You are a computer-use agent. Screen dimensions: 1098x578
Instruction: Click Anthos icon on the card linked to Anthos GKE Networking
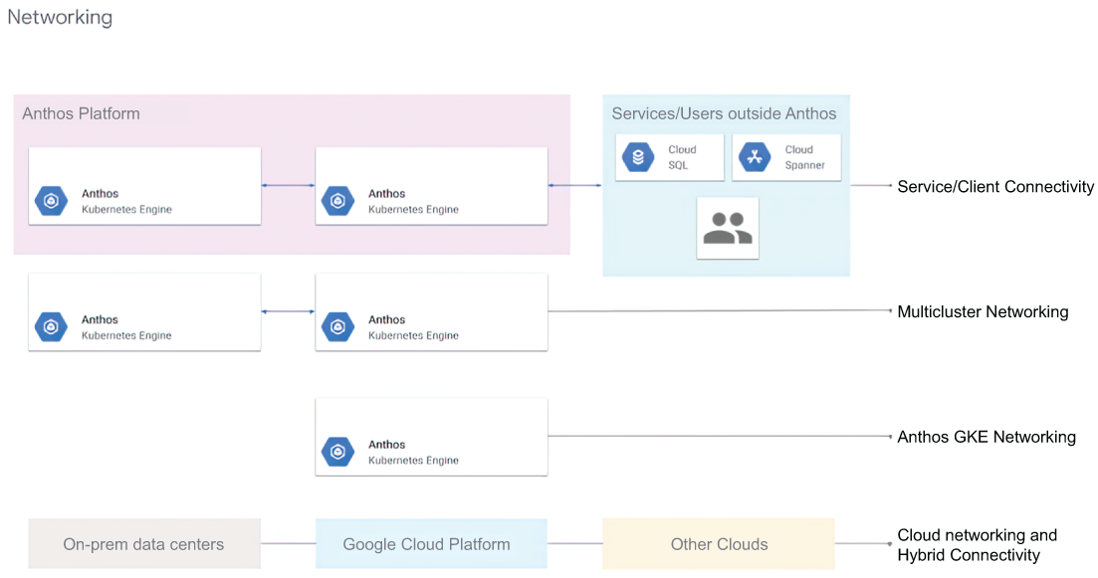[337, 452]
